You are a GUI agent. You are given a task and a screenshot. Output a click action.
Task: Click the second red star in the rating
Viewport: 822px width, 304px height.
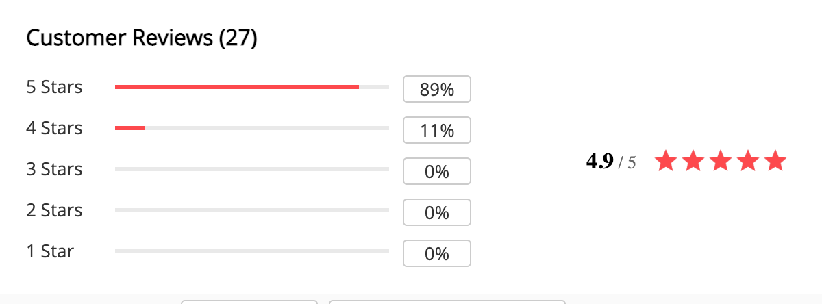[693, 162]
